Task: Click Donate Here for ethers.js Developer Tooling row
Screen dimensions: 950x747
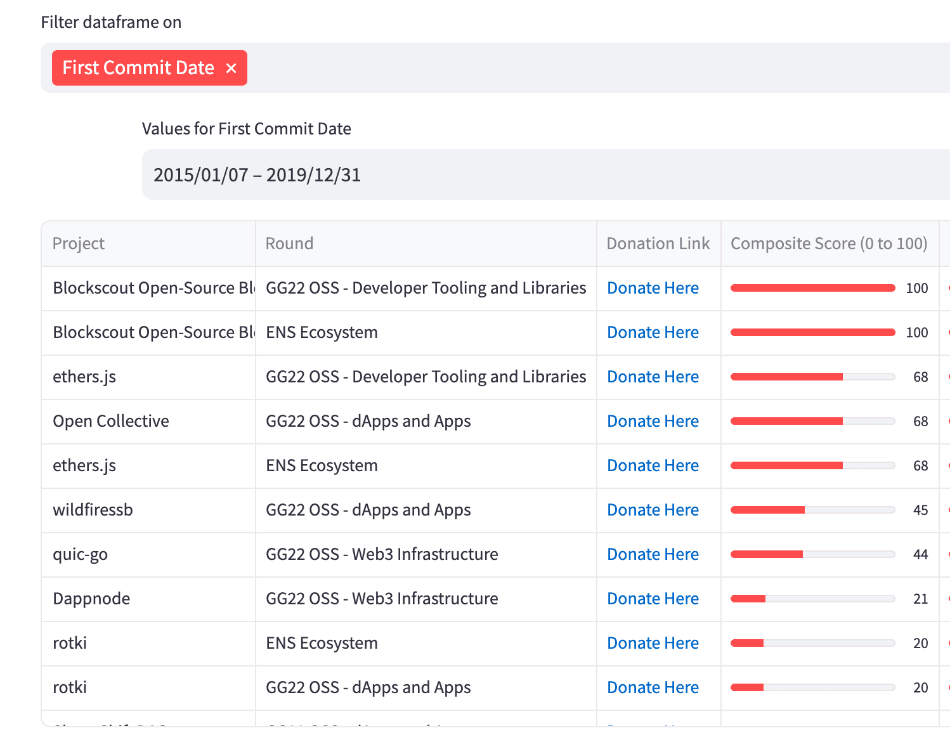Action: point(653,377)
